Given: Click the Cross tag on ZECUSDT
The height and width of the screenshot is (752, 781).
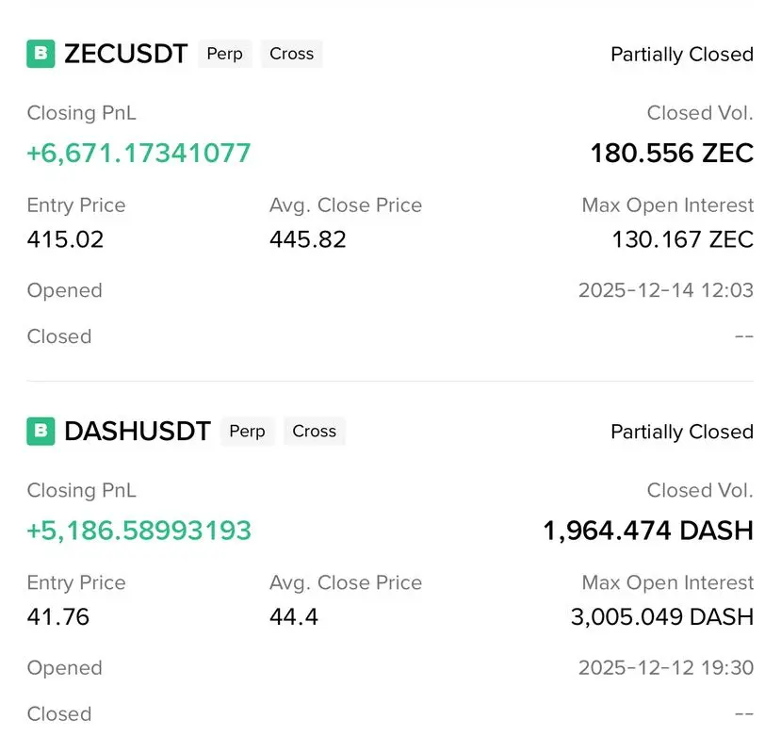Looking at the screenshot, I should pyautogui.click(x=291, y=54).
